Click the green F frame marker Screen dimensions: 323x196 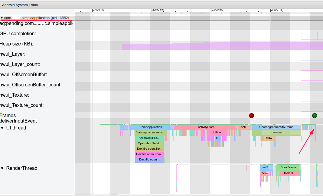(x=315, y=115)
